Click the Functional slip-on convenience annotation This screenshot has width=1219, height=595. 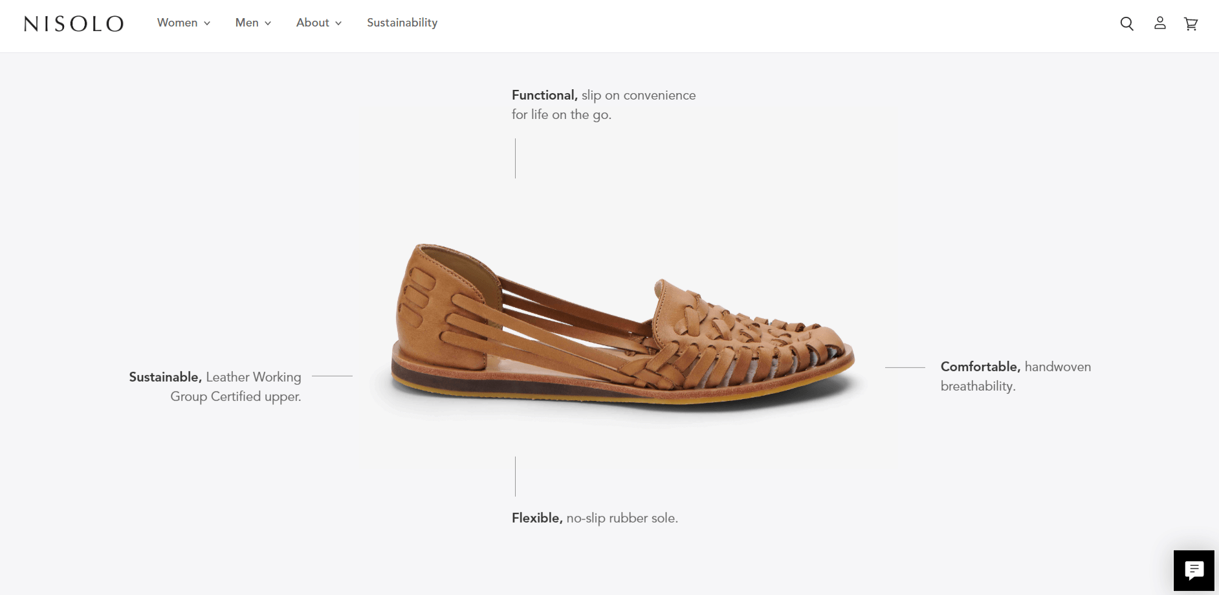tap(603, 104)
